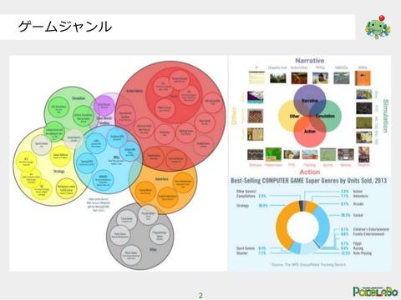Click the Shooter 7.1% label
Screen dimensions: 401x300
[x=251, y=253]
